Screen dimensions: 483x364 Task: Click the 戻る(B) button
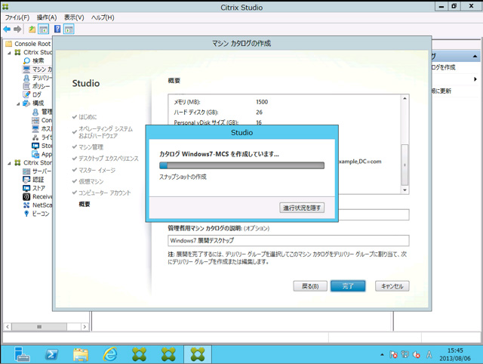[x=310, y=286]
